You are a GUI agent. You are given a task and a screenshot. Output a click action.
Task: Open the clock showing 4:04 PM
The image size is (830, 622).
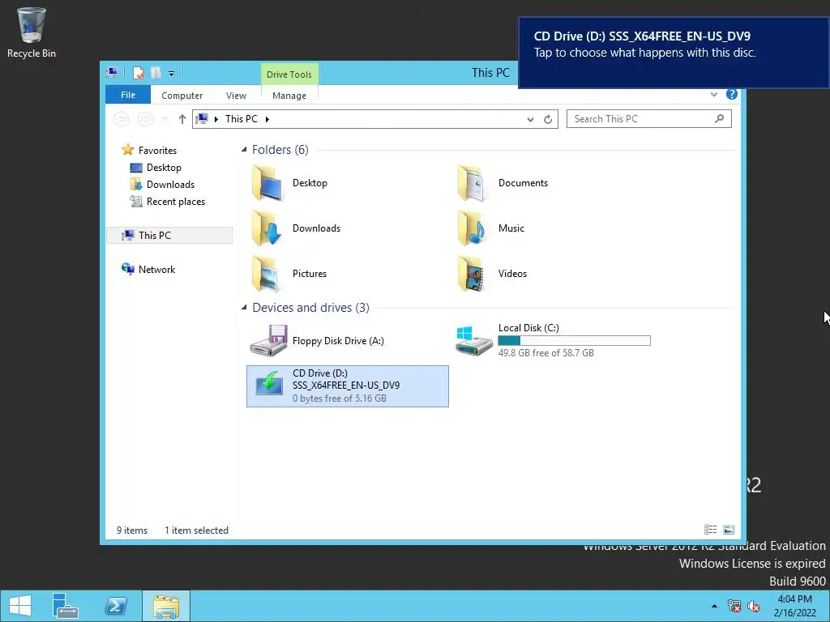(794, 606)
